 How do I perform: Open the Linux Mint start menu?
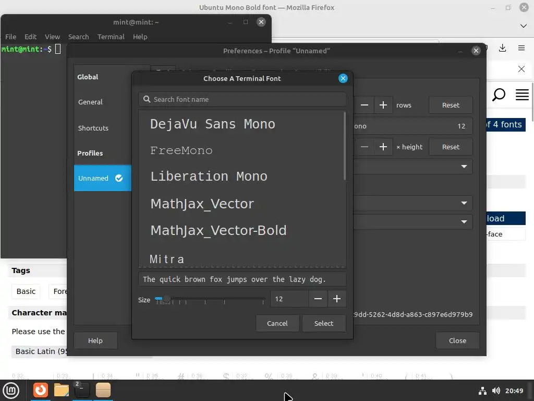pos(11,391)
